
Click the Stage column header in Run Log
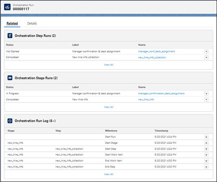tap(11, 131)
